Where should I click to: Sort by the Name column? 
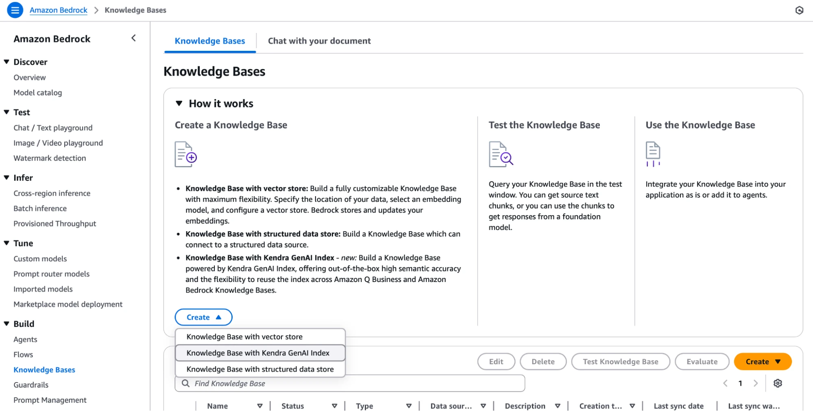tap(259, 406)
